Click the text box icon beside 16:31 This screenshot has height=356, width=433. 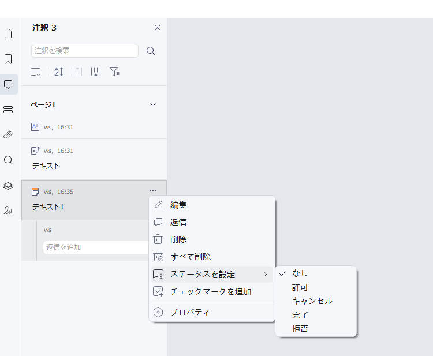[35, 127]
